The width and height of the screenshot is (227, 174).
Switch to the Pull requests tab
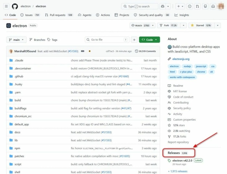tap(59, 15)
